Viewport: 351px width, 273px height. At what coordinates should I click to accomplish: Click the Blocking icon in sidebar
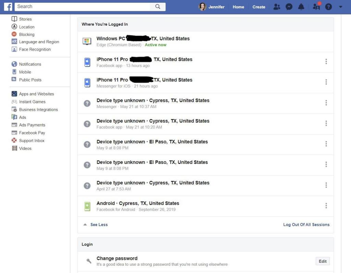coord(14,34)
